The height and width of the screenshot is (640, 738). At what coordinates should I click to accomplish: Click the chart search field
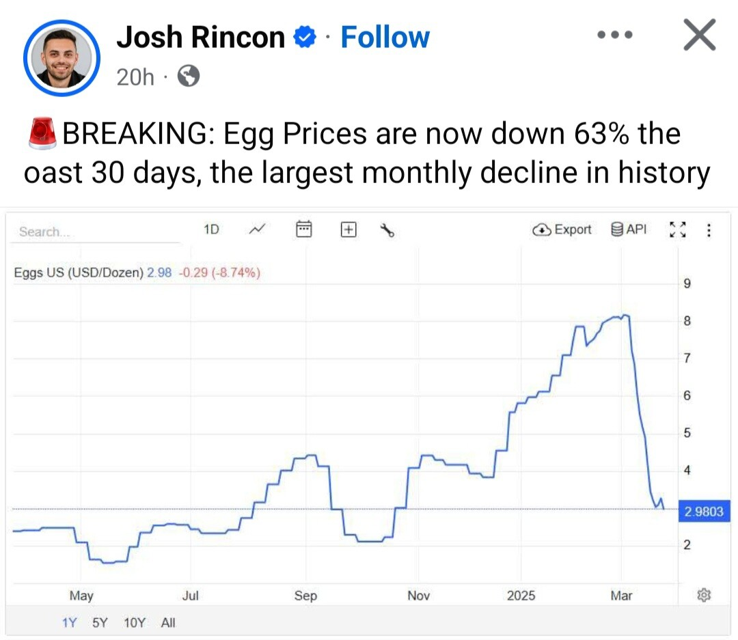96,232
